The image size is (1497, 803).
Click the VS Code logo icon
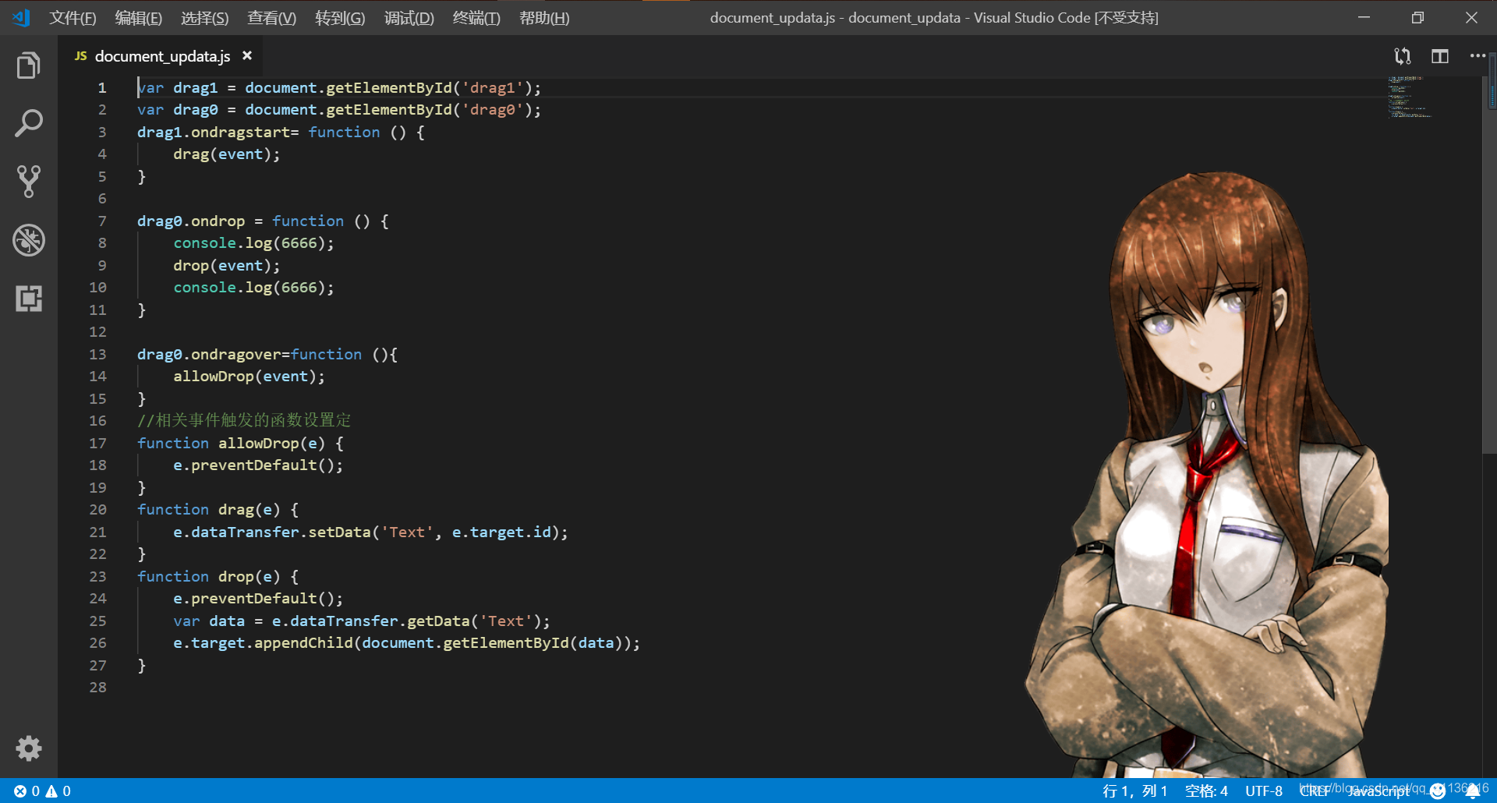[21, 17]
